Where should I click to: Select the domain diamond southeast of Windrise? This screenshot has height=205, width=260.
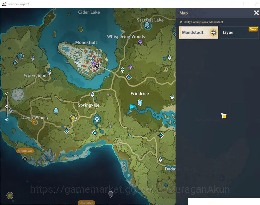click(x=160, y=136)
